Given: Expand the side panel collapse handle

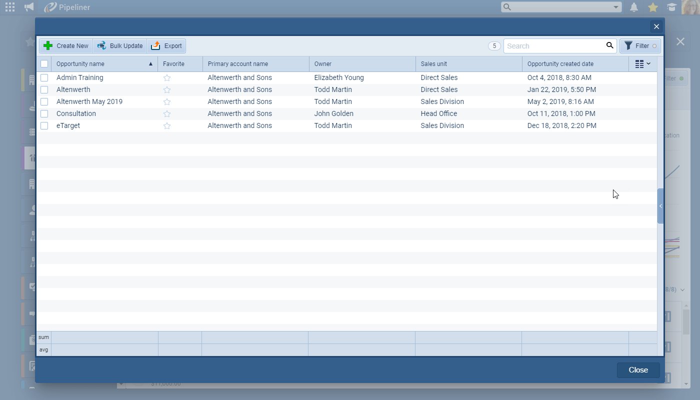Looking at the screenshot, I should [x=660, y=206].
